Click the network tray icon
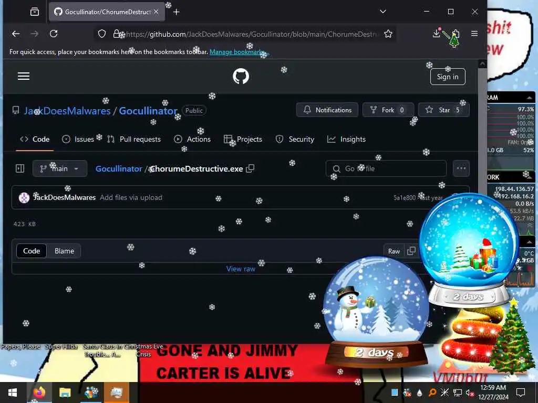Viewport: 538px width, 403px height. [458, 393]
